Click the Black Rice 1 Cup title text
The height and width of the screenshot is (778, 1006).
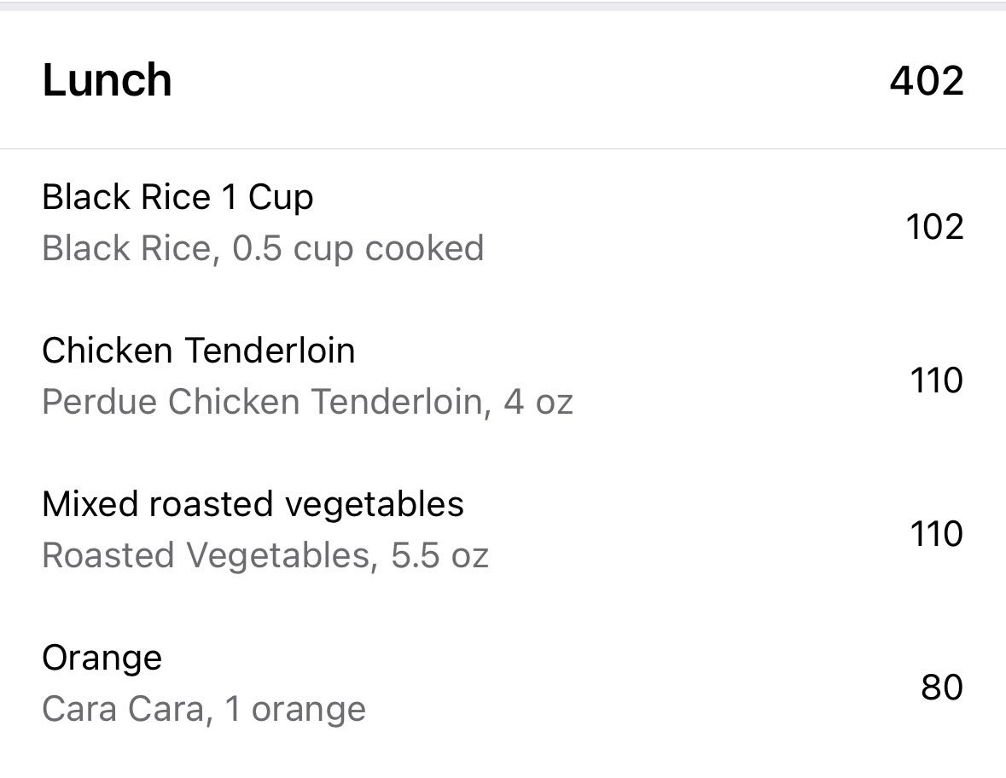tap(179, 197)
